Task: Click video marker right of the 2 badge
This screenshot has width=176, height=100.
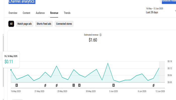Action: click(79, 85)
